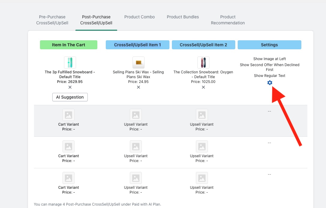Switch to Pre-Purchase CrossSell/UpSell tab
The image size is (326, 208).
[x=52, y=20]
